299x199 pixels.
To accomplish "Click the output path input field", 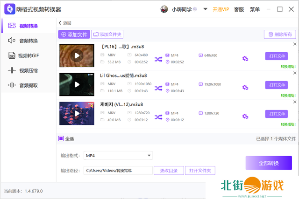I will (118, 171).
